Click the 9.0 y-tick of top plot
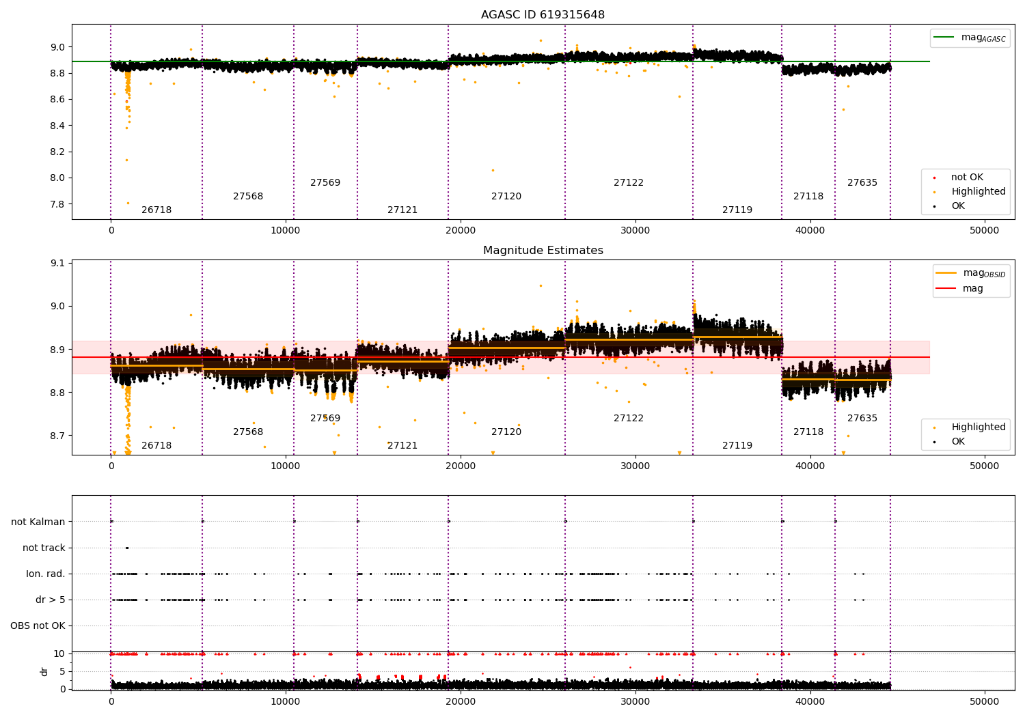 [57, 47]
